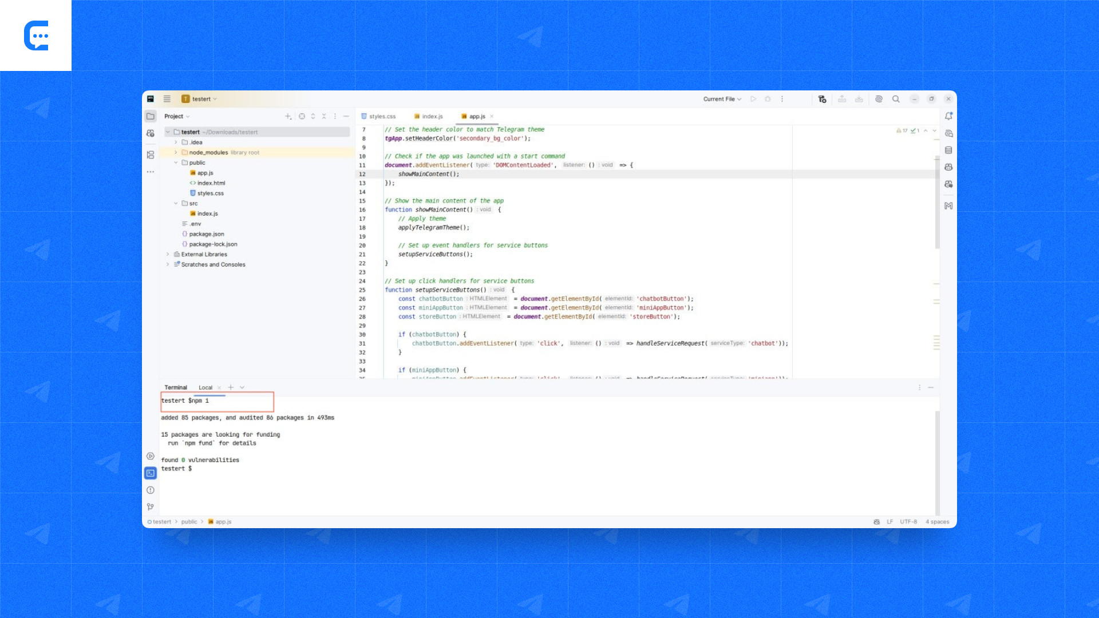Screen dimensions: 1099x618
Task: Expand External Libraries node
Action: 168,255
